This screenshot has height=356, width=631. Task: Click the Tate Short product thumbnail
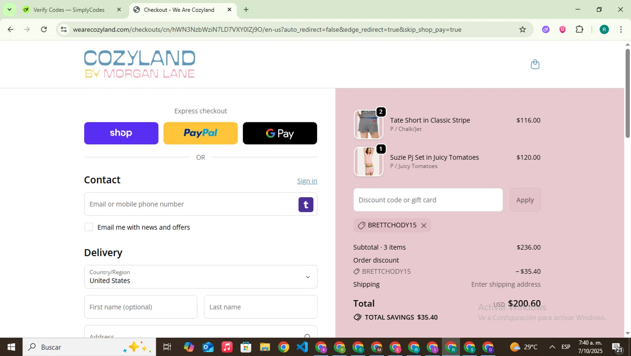(x=369, y=124)
